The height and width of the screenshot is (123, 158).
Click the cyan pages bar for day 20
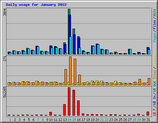[98, 49]
